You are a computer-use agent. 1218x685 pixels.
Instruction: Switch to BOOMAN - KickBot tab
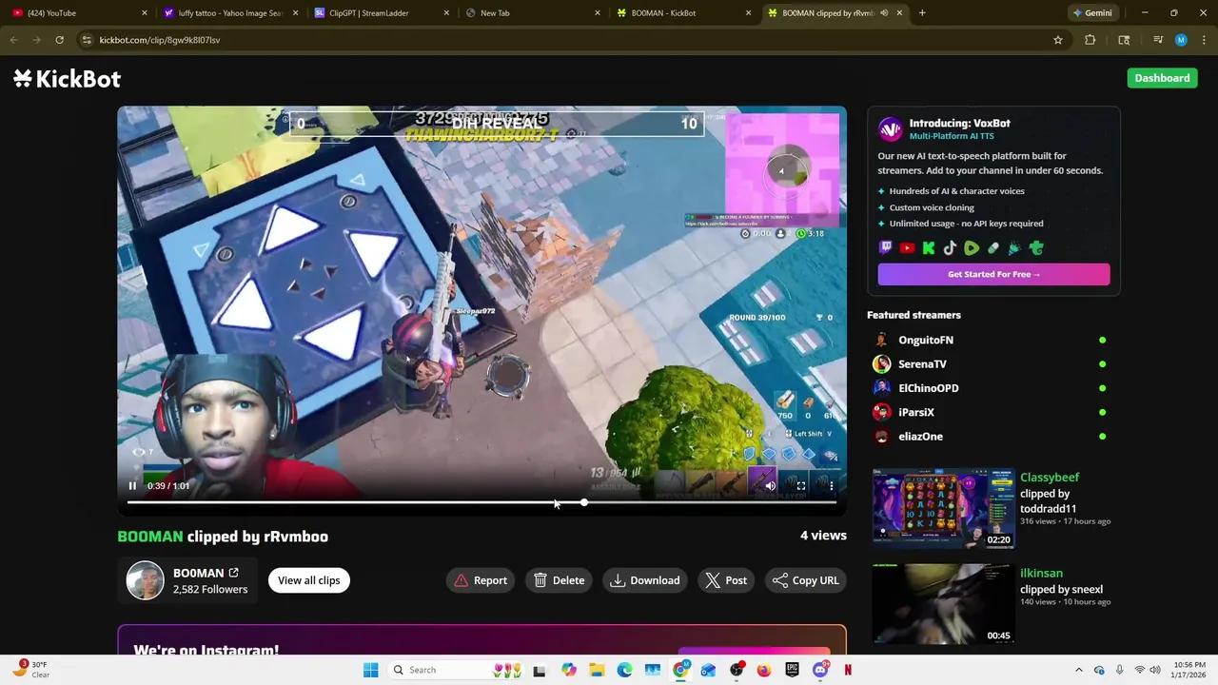[685, 13]
